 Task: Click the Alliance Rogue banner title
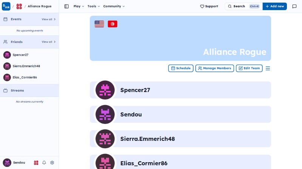pos(234,52)
